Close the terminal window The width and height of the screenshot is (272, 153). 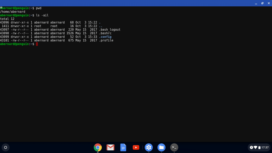tap(268, 3)
